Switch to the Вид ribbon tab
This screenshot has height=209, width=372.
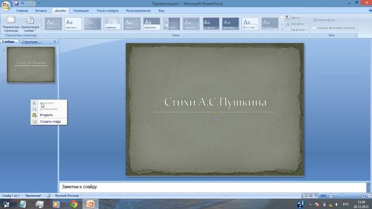point(162,10)
